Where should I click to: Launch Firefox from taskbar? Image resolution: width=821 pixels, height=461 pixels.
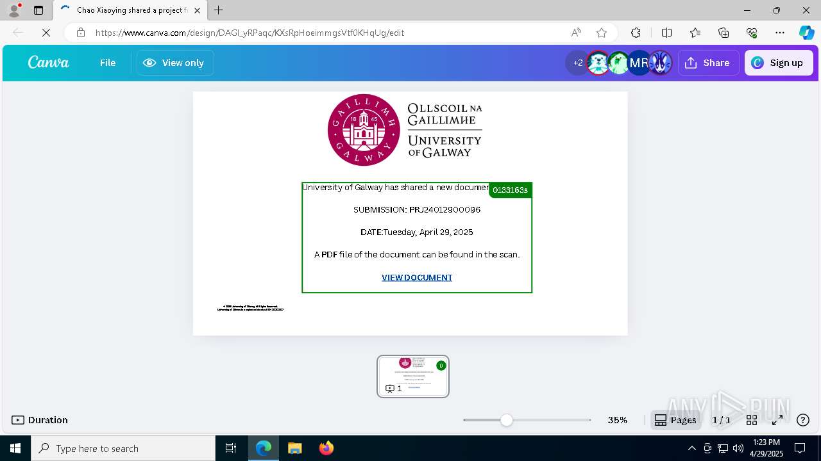(x=326, y=448)
